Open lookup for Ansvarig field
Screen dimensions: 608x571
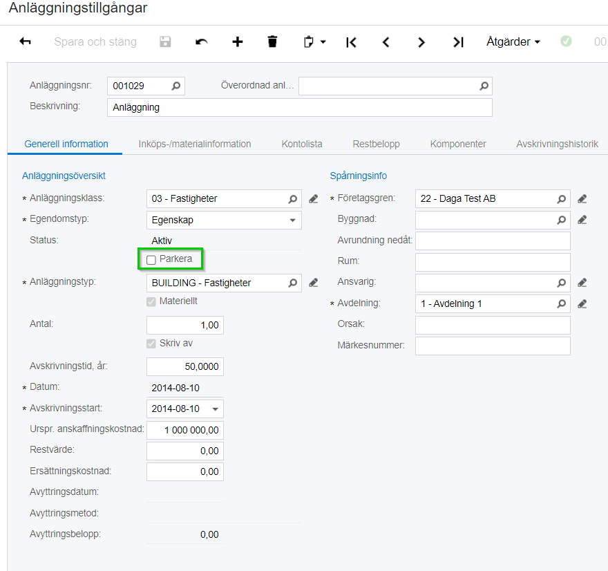562,283
